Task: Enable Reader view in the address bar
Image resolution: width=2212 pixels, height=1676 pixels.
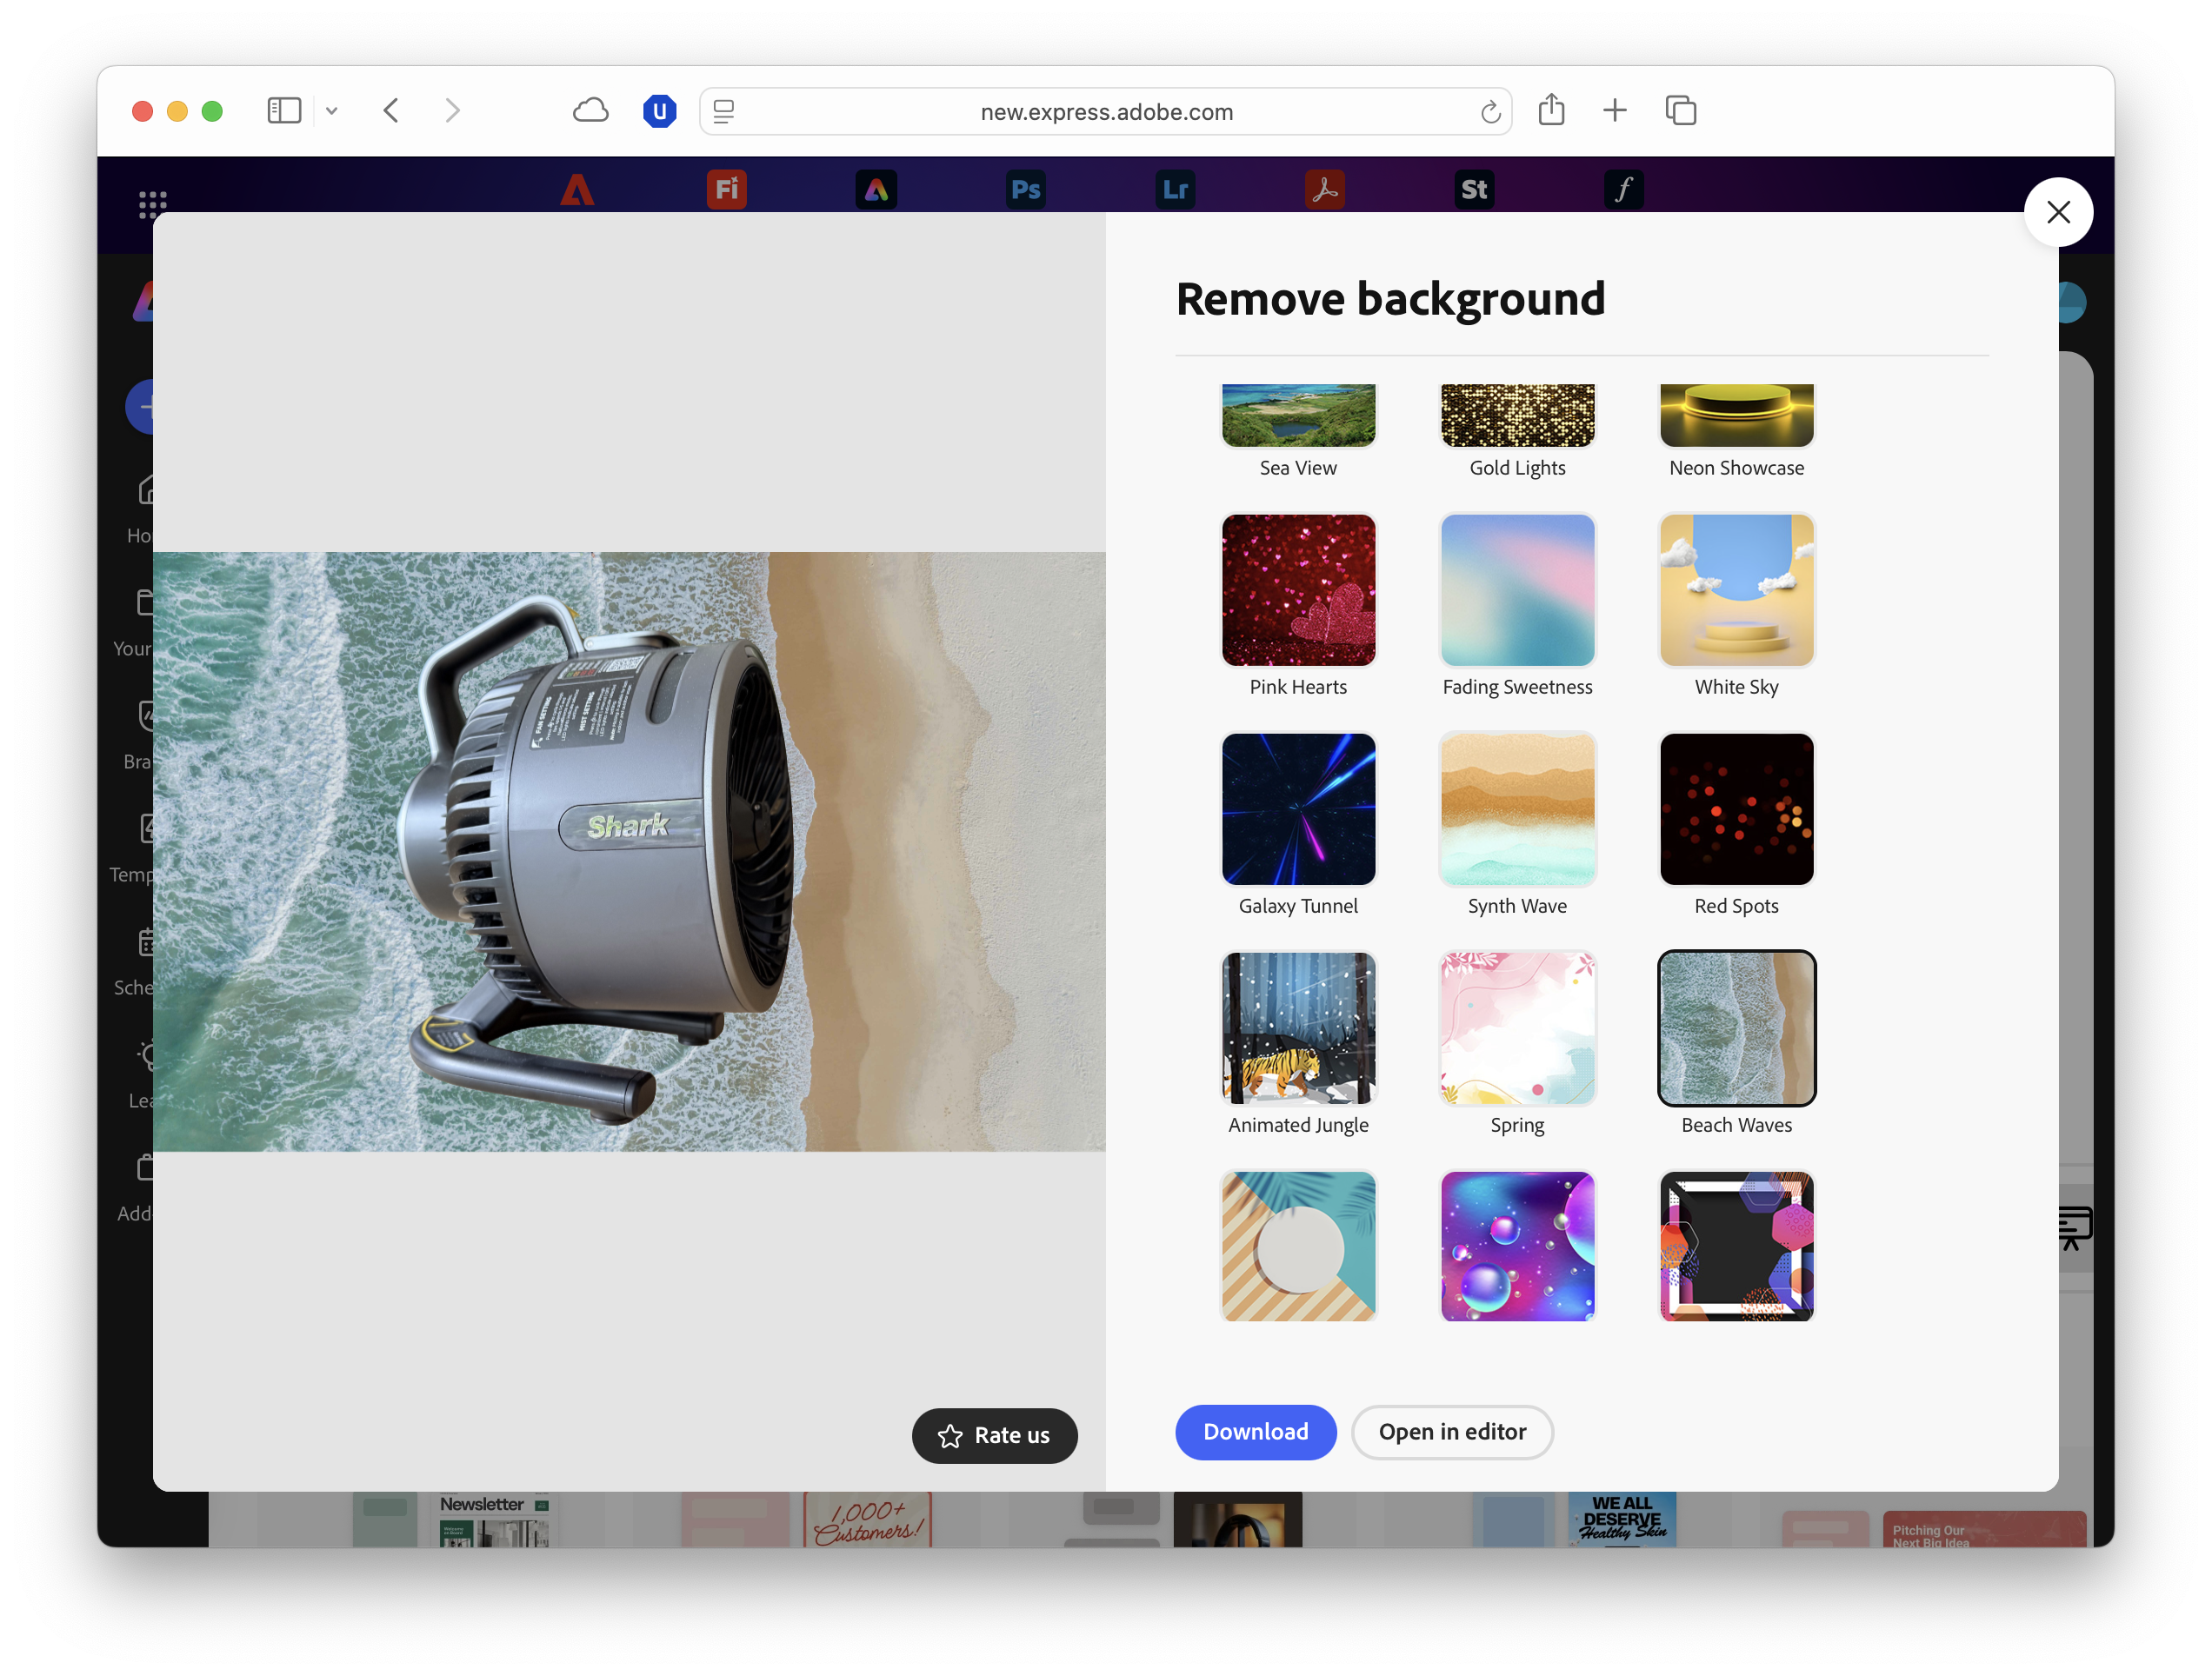Action: 723,111
